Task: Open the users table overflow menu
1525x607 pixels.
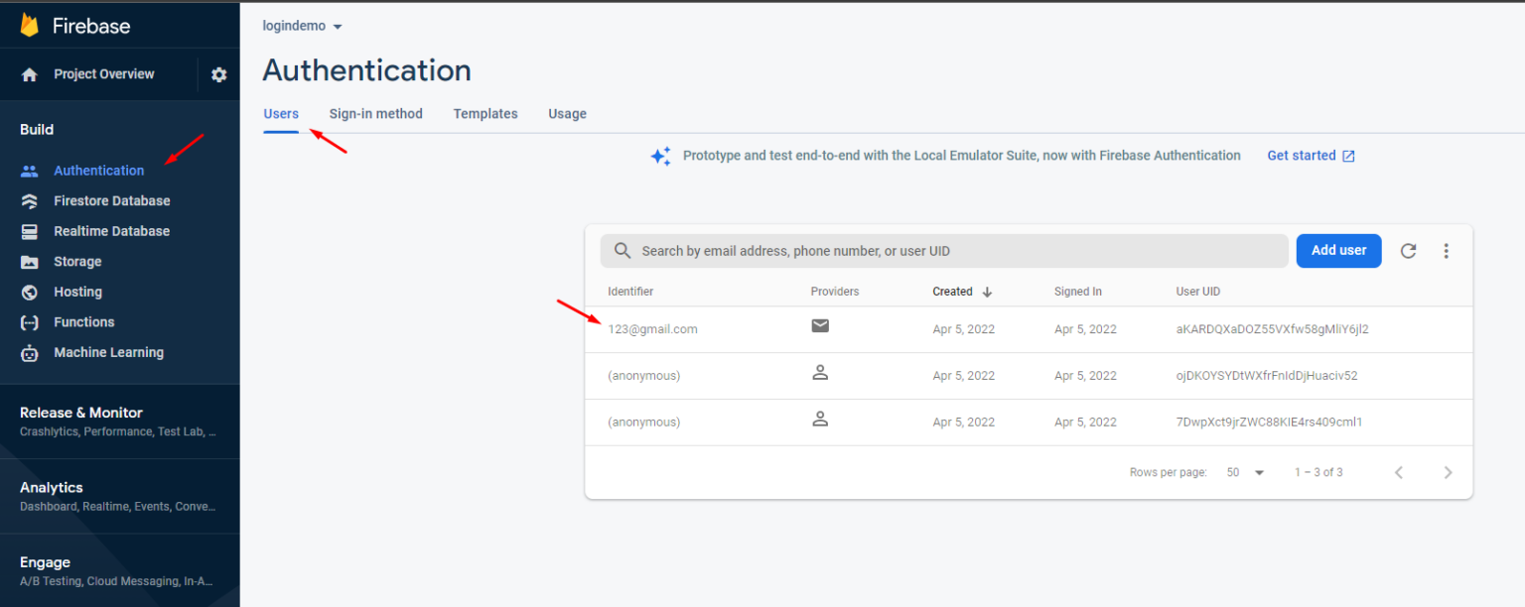Action: 1447,251
